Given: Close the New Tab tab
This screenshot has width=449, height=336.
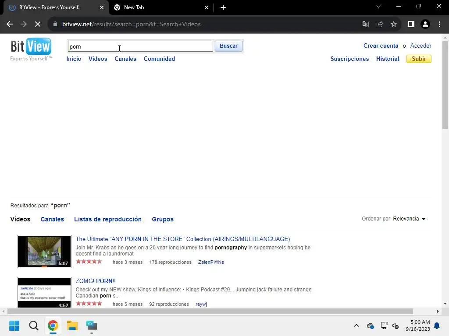Looking at the screenshot, I should click(x=207, y=8).
